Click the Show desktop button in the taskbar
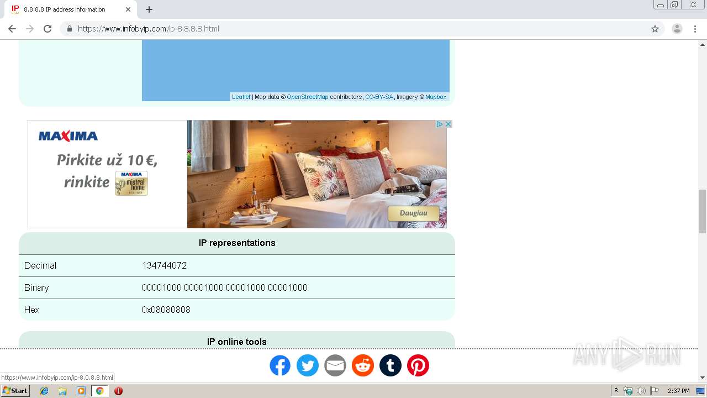This screenshot has width=707, height=398. click(700, 391)
